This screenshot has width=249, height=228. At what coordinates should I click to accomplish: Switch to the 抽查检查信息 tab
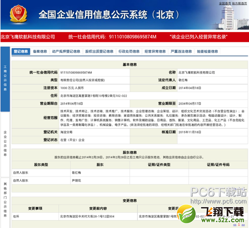point(207,52)
